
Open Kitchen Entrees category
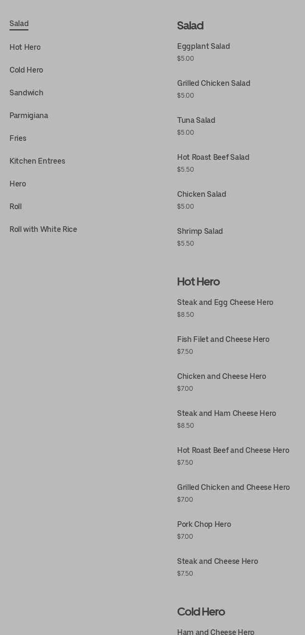[37, 161]
